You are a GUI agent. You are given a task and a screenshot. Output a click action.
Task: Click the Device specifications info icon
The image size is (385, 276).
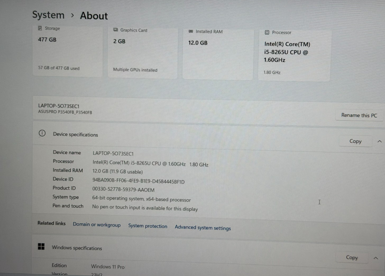point(42,133)
